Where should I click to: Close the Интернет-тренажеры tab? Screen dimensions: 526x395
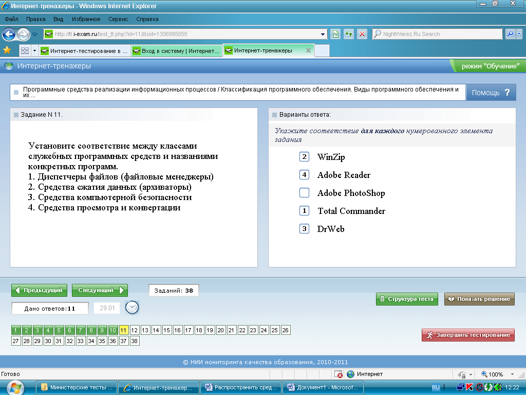[x=308, y=50]
